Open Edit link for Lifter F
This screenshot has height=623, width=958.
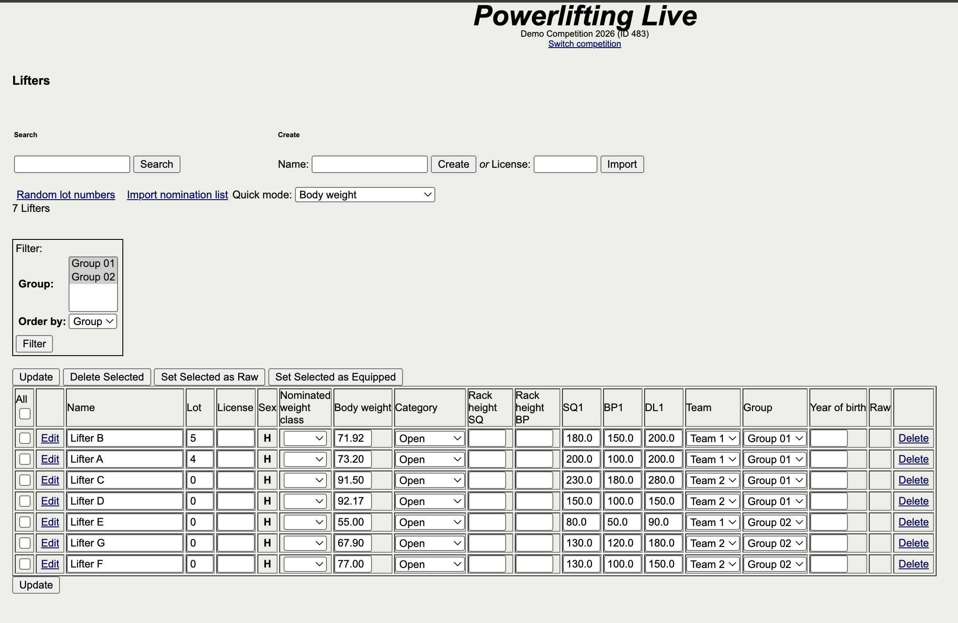[x=50, y=564]
